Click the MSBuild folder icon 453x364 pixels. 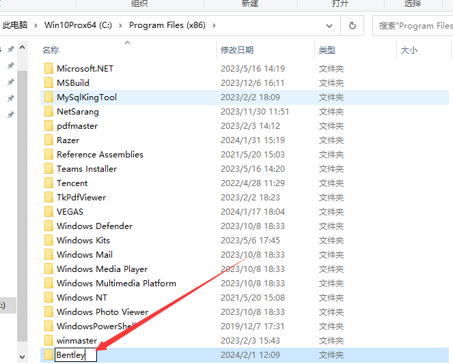tap(49, 83)
